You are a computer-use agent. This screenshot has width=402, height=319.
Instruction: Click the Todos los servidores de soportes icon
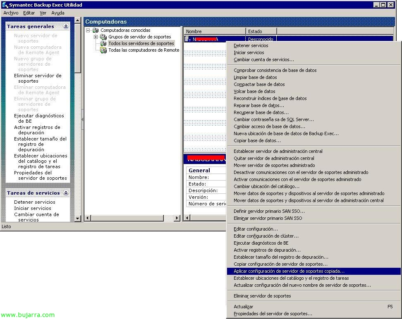(x=103, y=43)
